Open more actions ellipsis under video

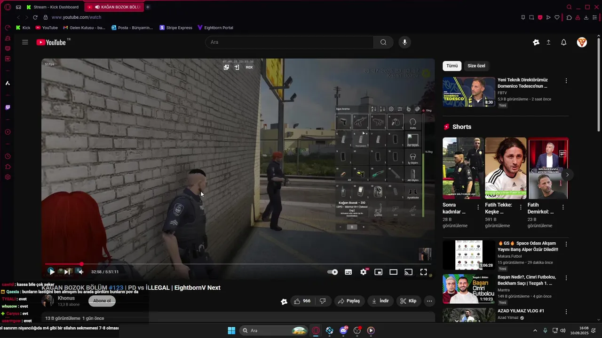pyautogui.click(x=429, y=301)
